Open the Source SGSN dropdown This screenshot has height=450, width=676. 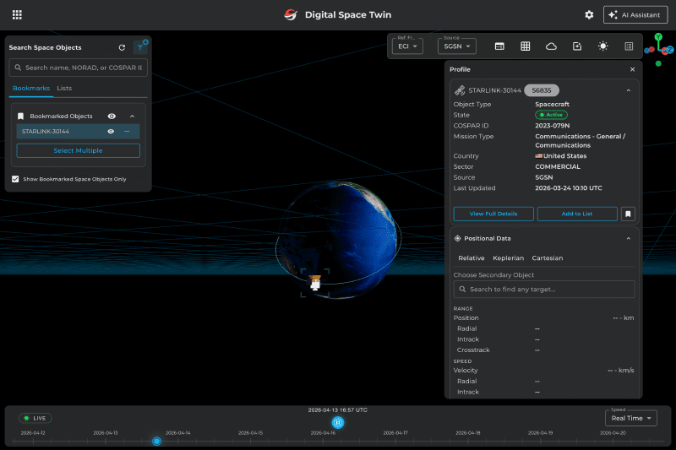[x=457, y=46]
